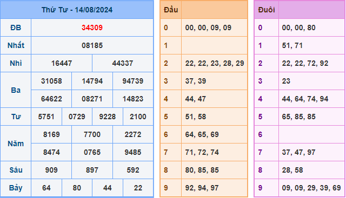Select the Nhất prize label
346x198 pixels.
coord(16,45)
